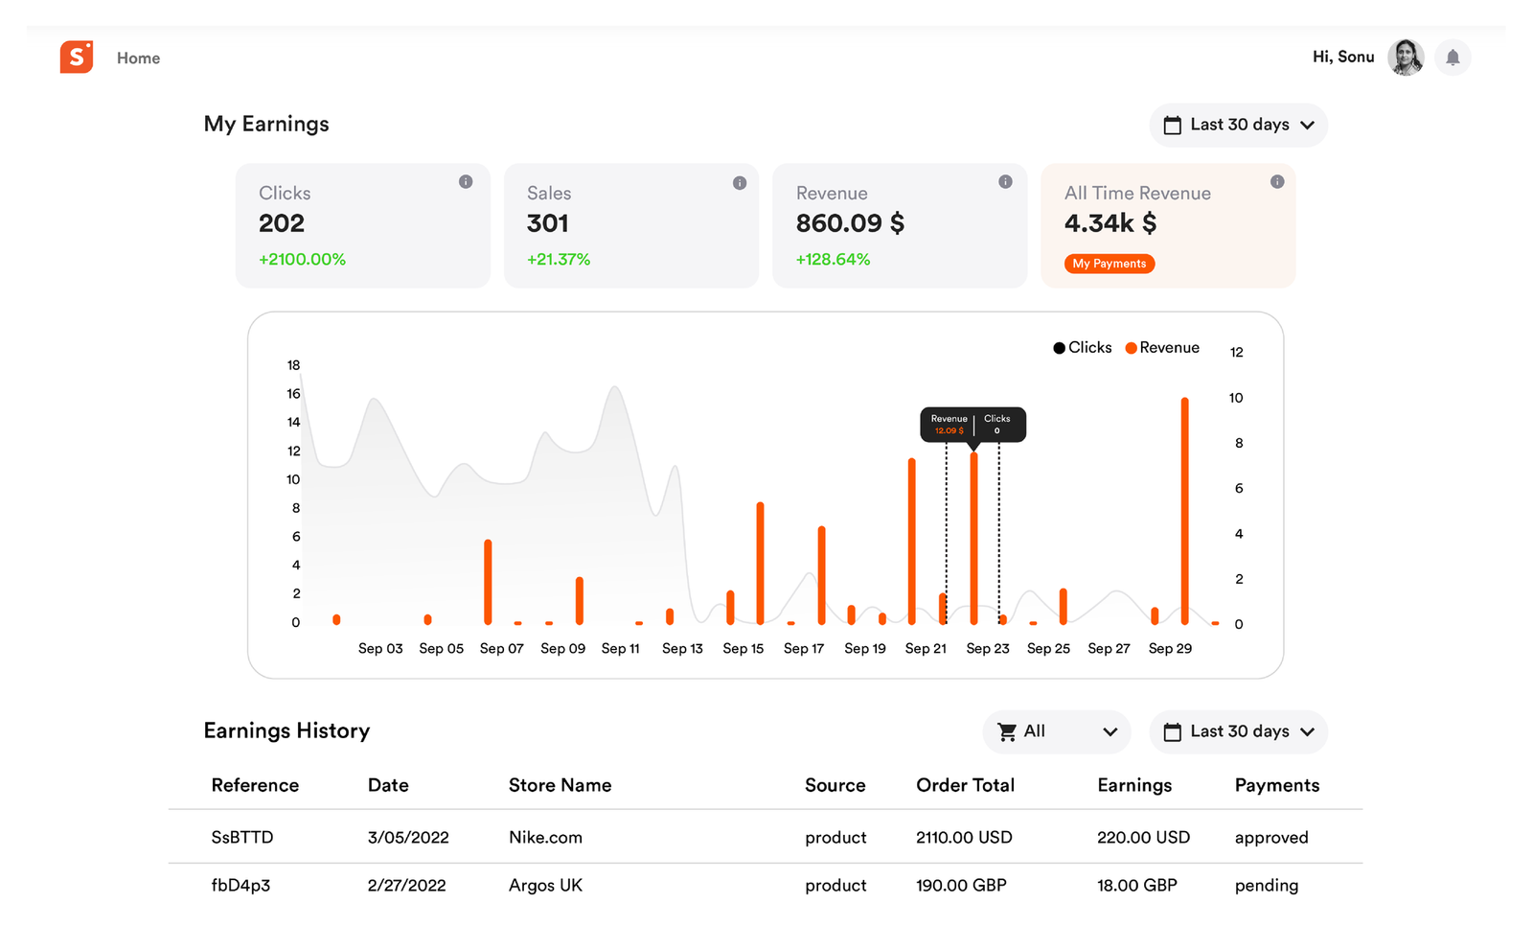Screen dimensions: 1533x949
Task: Click the shopping cart icon in All filter
Action: click(x=1007, y=731)
